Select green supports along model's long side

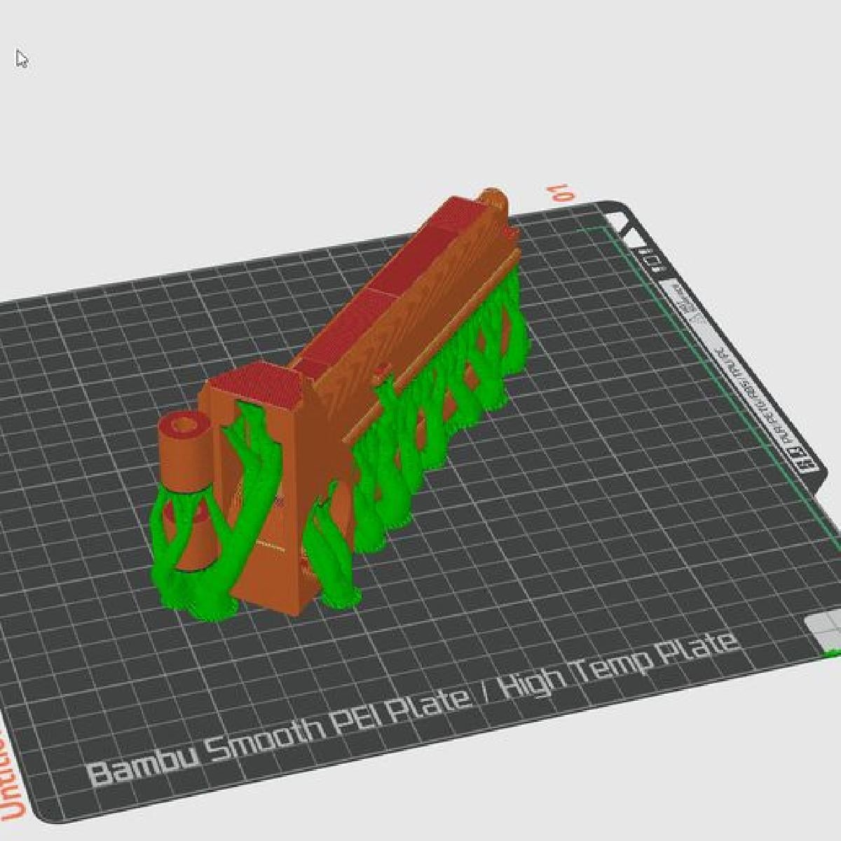[x=435, y=420]
